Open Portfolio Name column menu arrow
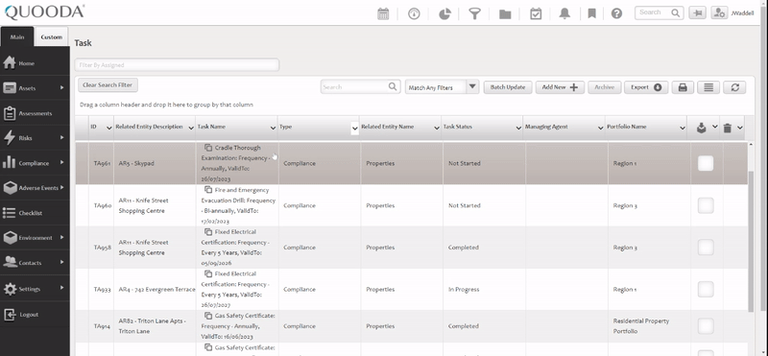768x356 pixels. (683, 128)
